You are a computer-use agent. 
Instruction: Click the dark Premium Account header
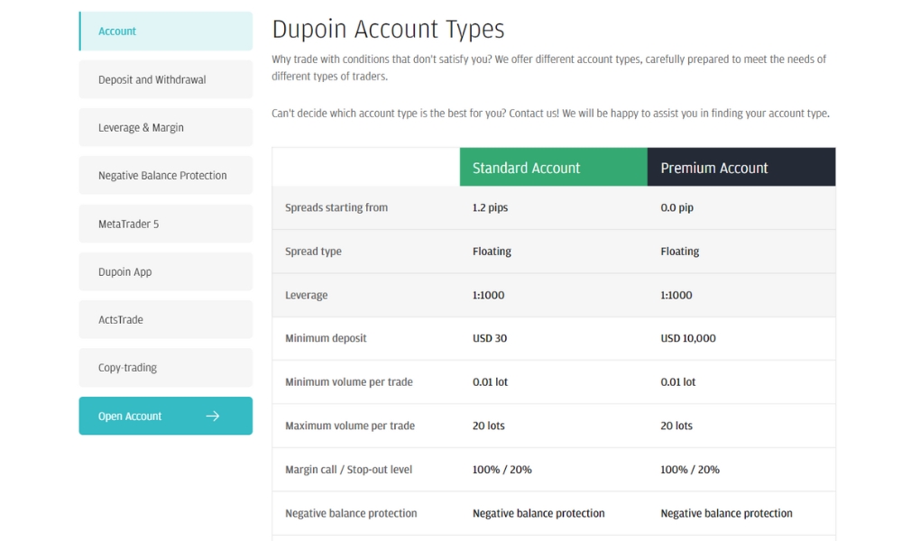coord(741,168)
